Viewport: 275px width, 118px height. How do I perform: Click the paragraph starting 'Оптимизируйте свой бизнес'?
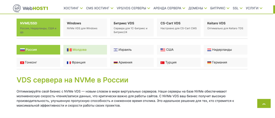pyautogui.click(x=126, y=99)
